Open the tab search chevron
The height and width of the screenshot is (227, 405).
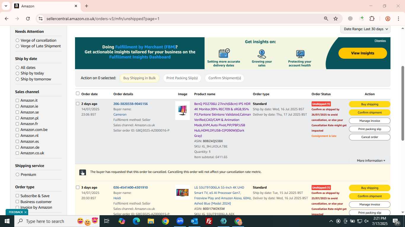click(6, 6)
